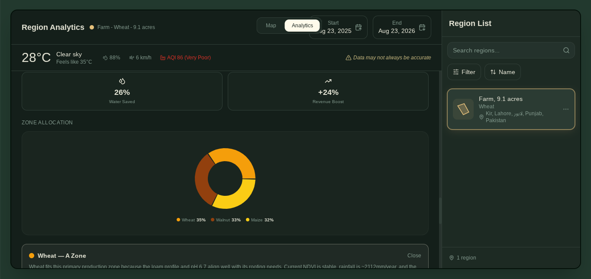Click the Data may not always be accurate note
This screenshot has width=591, height=279.
(x=392, y=58)
